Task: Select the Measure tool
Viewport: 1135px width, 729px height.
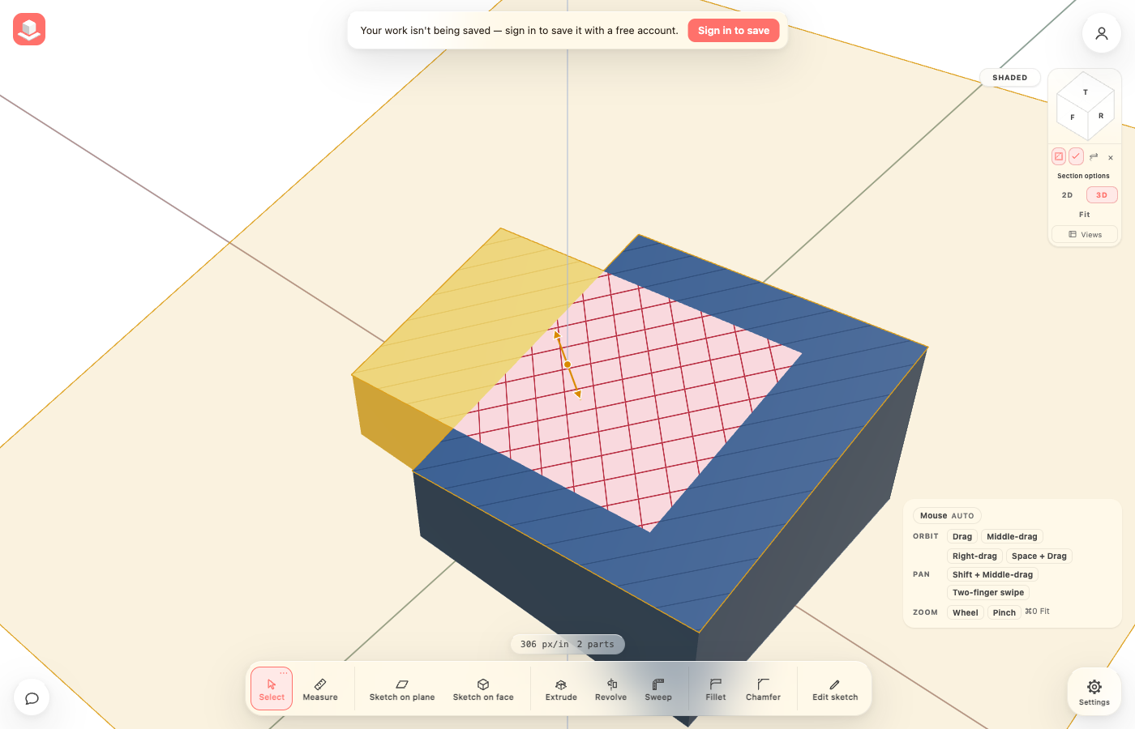Action: coord(320,689)
